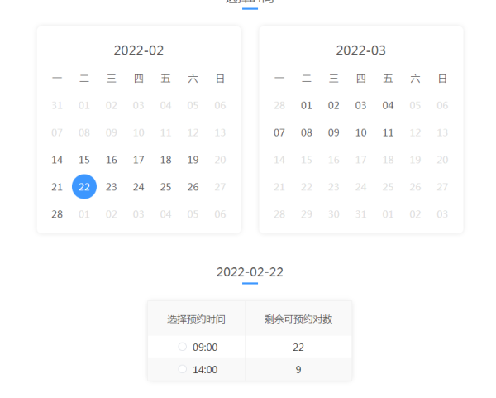The width and height of the screenshot is (496, 398).
Task: Click March 07 in the 2022-03 calendar
Action: pos(279,132)
